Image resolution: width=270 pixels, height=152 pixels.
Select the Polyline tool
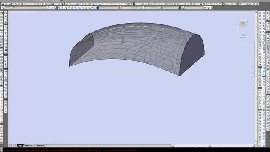[x=143, y=4]
